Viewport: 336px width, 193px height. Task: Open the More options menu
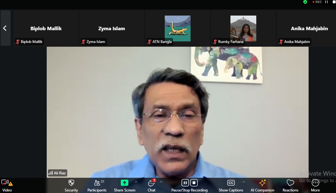(315, 186)
